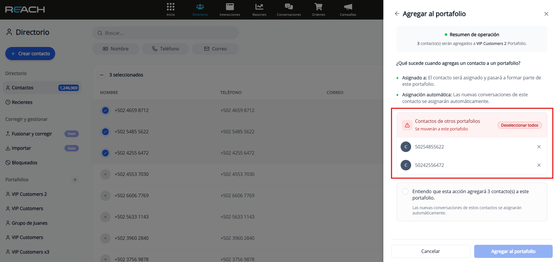
Task: Click the plus icon next to Portafolios
Action: (75, 180)
